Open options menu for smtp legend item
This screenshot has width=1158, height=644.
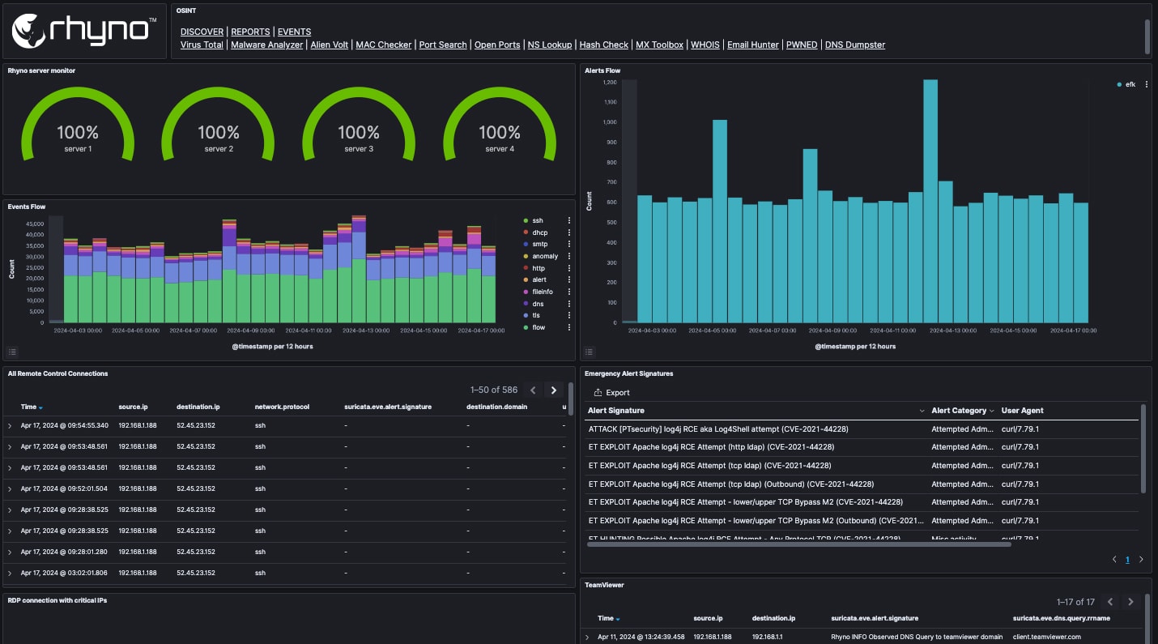coord(568,244)
